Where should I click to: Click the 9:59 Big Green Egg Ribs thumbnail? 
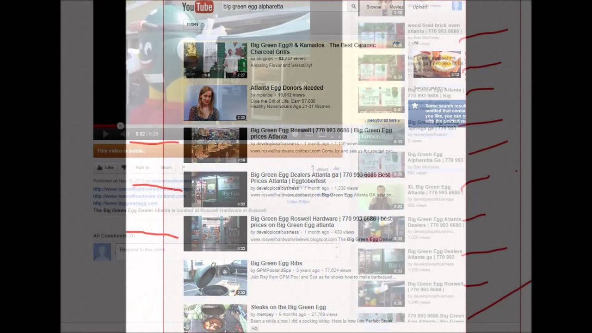click(x=215, y=277)
